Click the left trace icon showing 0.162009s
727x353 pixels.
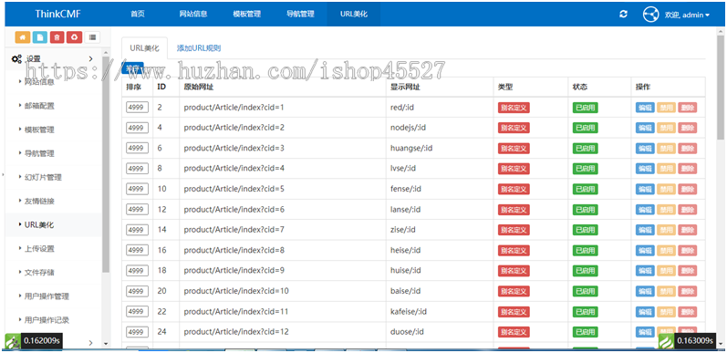(13, 341)
